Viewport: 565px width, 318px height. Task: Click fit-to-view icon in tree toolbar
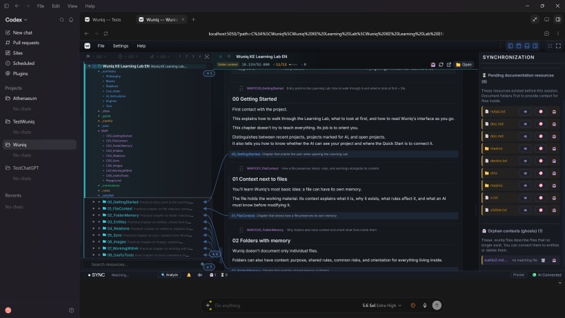click(x=207, y=57)
